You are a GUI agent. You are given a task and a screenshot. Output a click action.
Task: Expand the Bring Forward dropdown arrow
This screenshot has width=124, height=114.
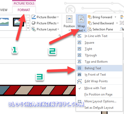(115, 17)
